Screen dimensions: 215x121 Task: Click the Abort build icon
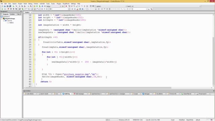pos(45,6)
